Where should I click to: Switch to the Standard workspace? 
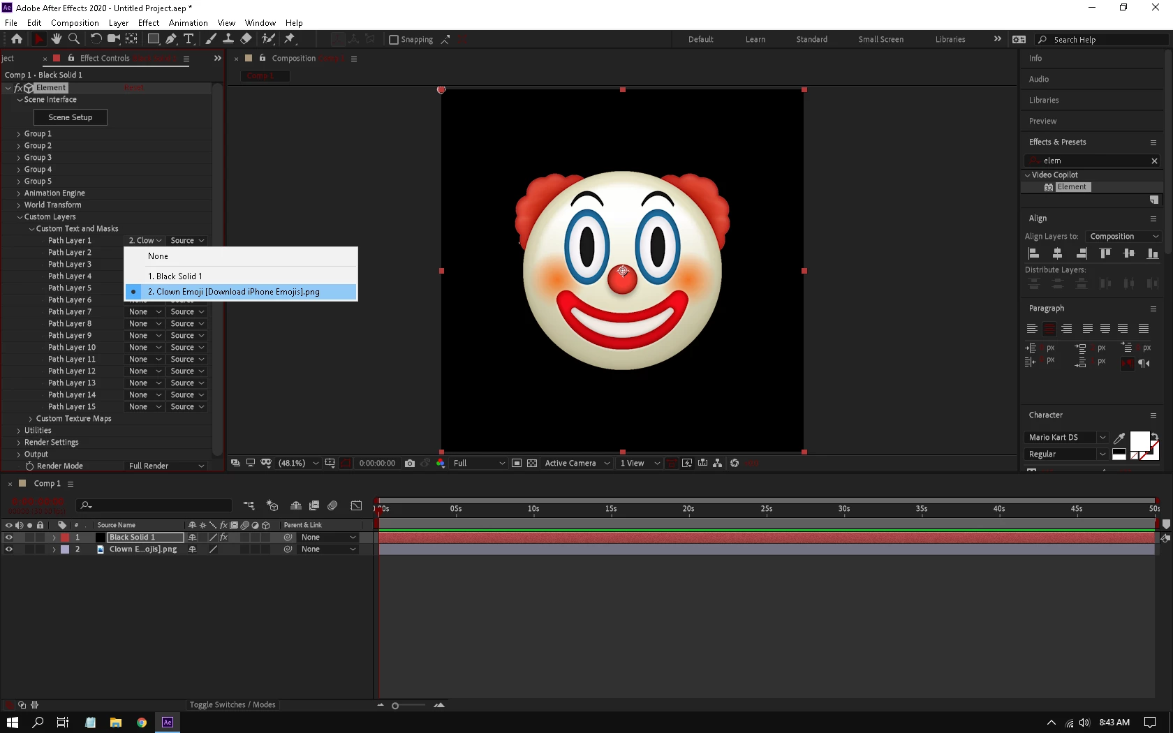tap(812, 40)
